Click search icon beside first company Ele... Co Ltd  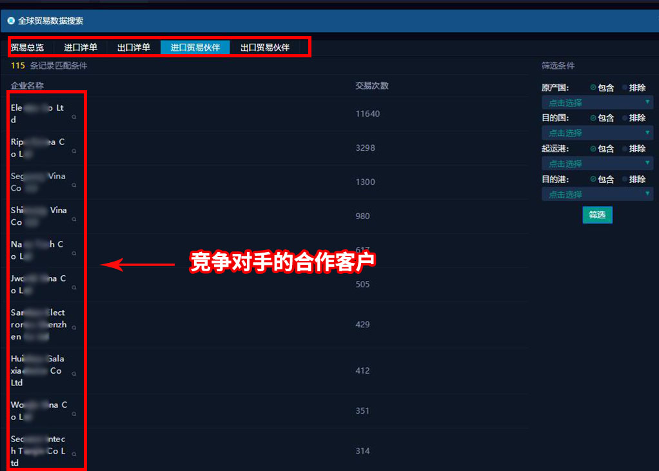coord(74,117)
